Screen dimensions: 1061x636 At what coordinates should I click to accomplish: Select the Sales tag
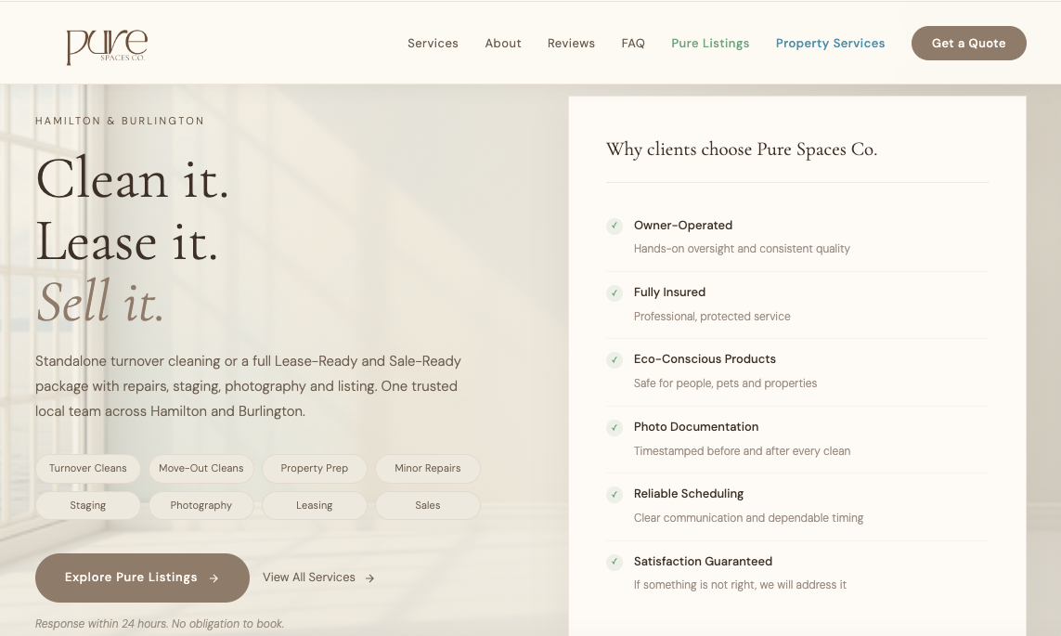pyautogui.click(x=428, y=505)
